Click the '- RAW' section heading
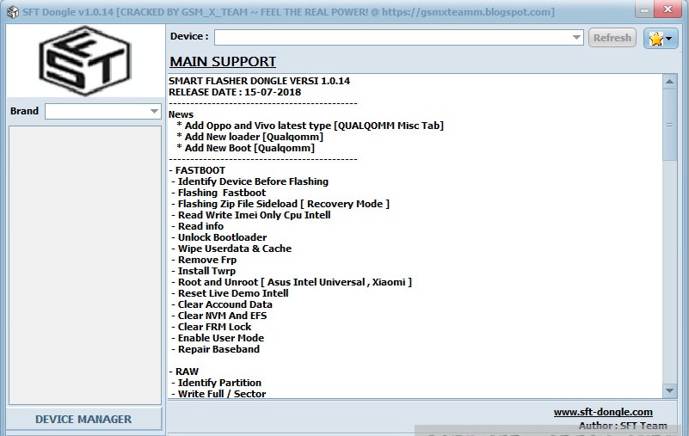The image size is (689, 436). [x=184, y=372]
